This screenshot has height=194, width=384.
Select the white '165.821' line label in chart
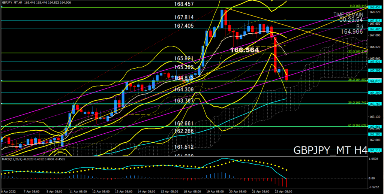tap(184, 58)
